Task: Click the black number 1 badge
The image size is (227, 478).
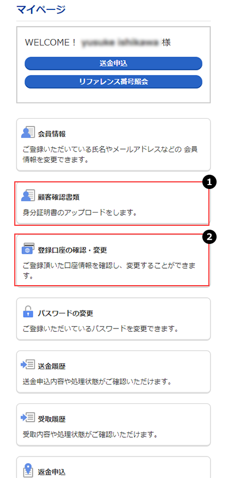Action: (x=209, y=182)
